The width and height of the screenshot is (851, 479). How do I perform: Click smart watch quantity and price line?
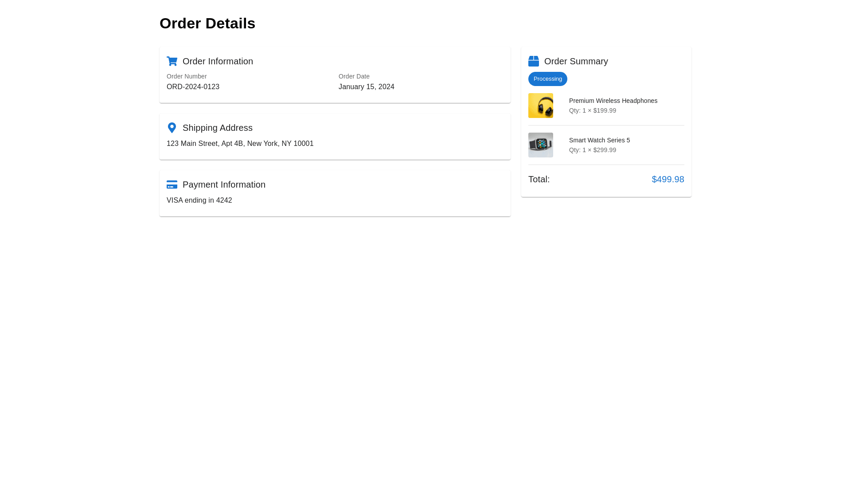tap(592, 150)
